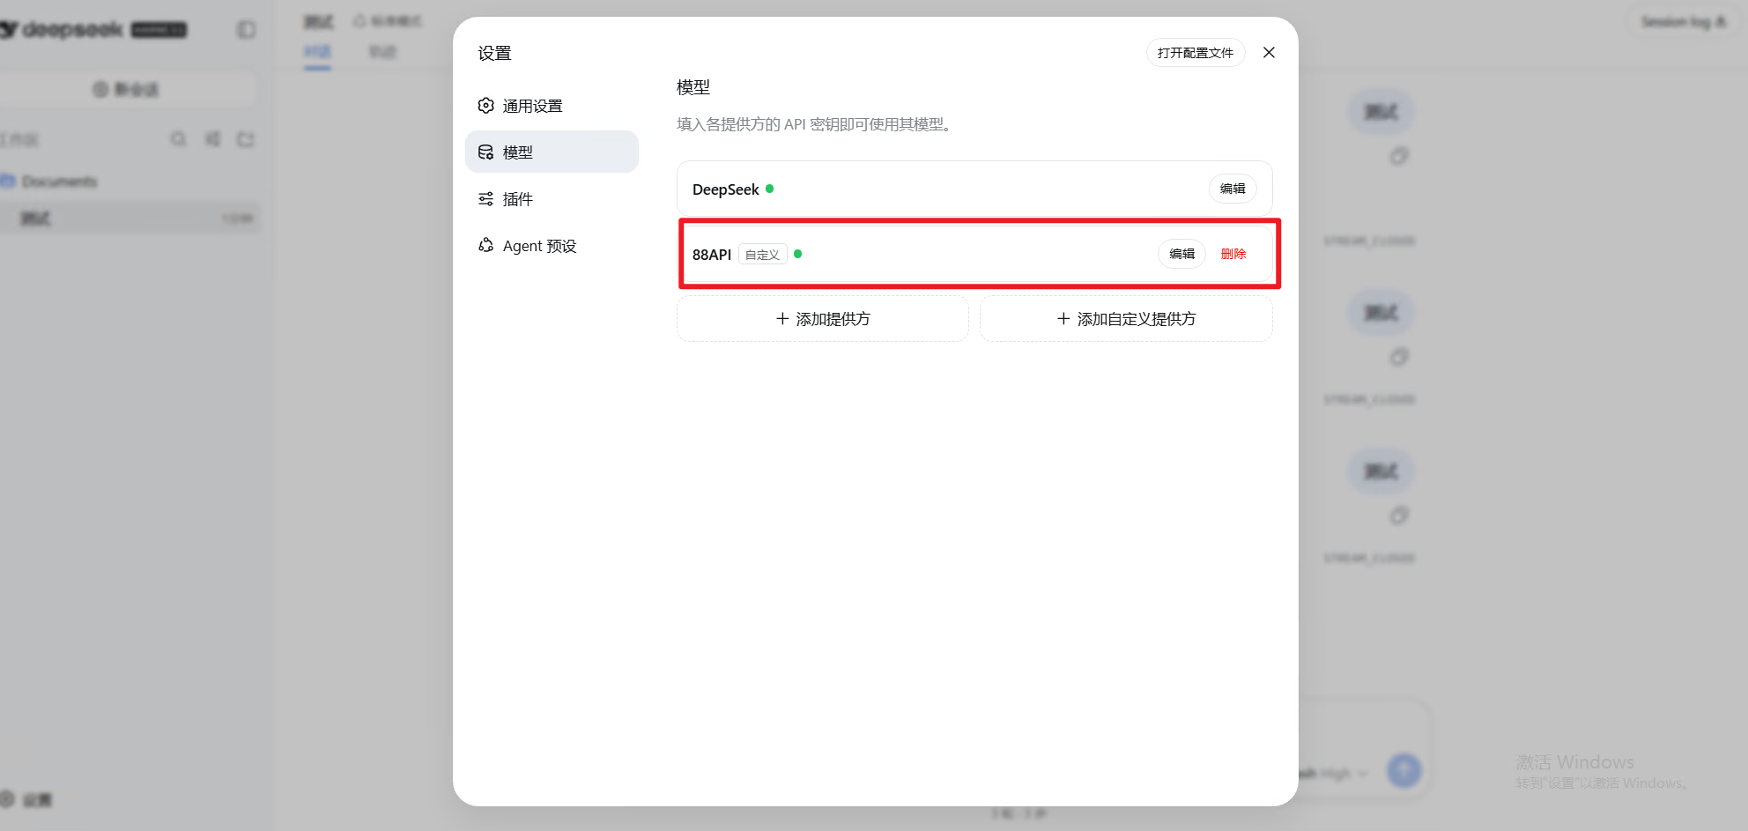Open the 插件 settings section

552,199
